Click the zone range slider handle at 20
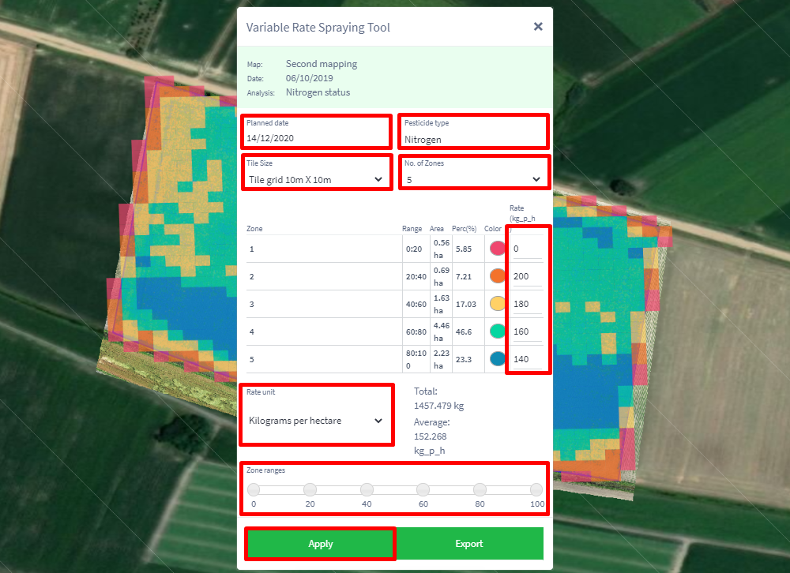 [x=310, y=489]
